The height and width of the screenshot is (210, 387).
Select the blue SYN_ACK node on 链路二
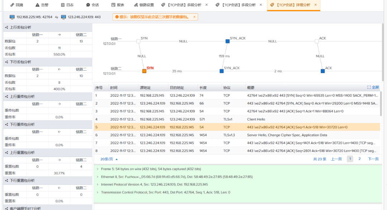click(x=222, y=71)
